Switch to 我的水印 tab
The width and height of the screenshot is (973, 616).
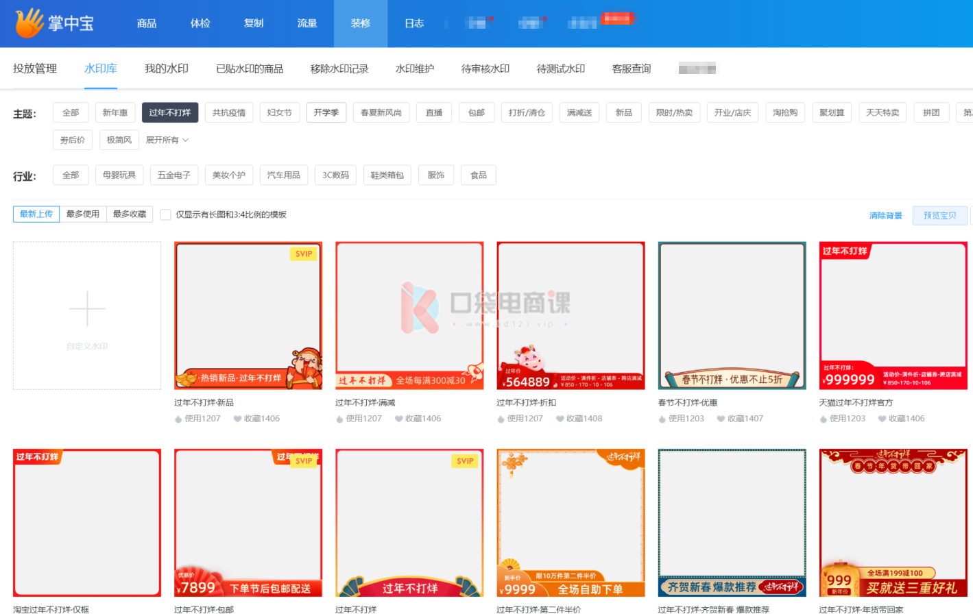pos(166,69)
